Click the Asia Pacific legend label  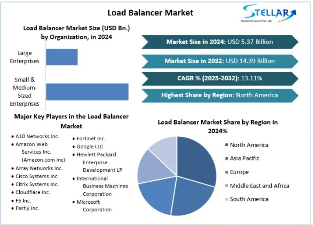point(245,158)
